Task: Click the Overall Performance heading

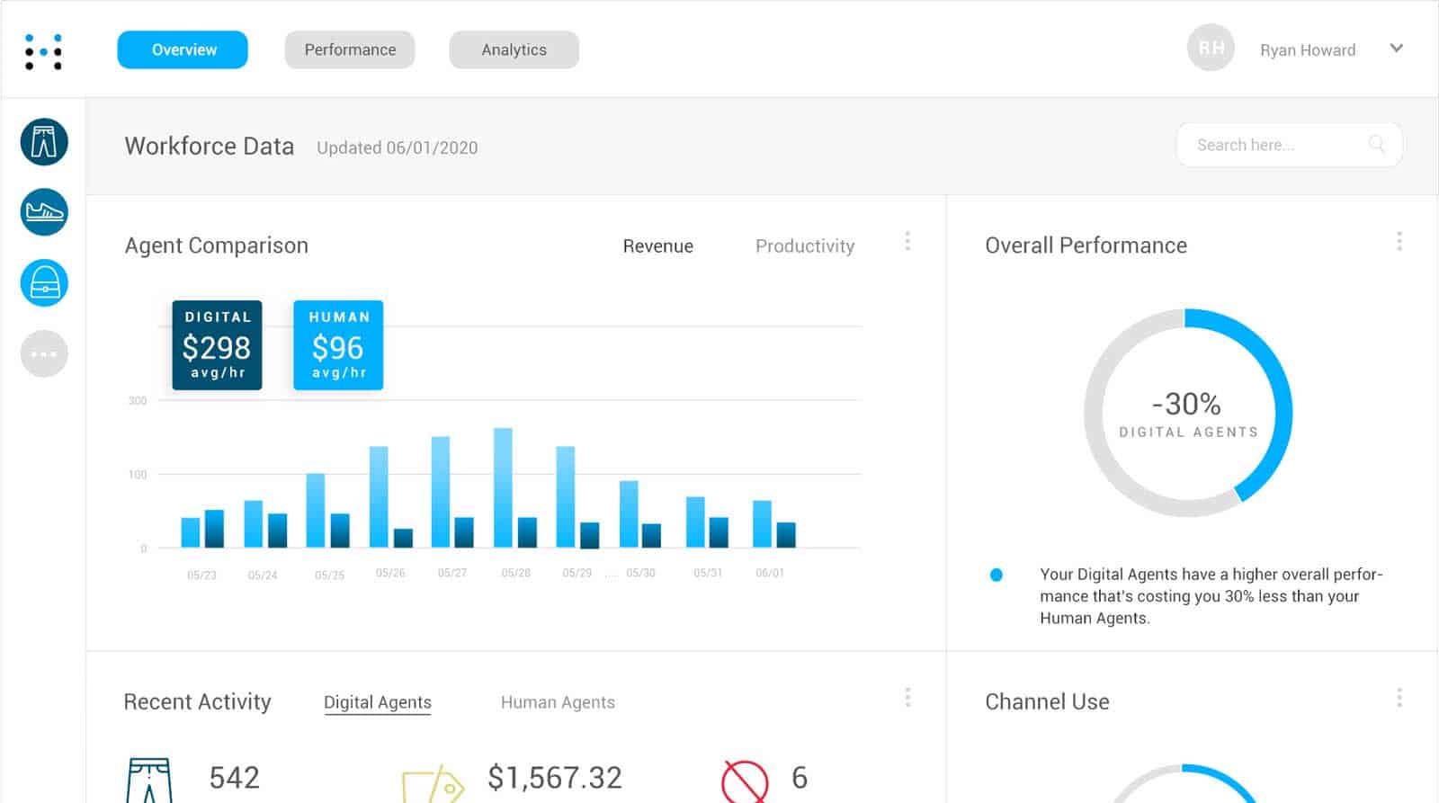Action: (1086, 245)
